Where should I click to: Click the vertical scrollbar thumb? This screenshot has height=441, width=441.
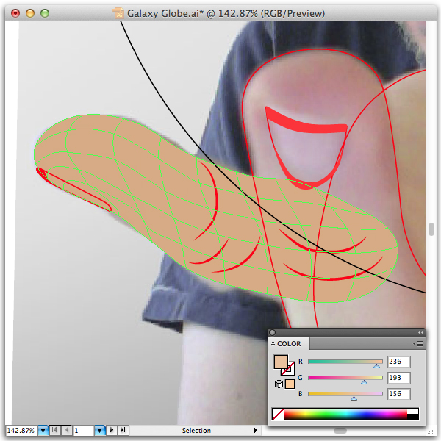click(431, 229)
